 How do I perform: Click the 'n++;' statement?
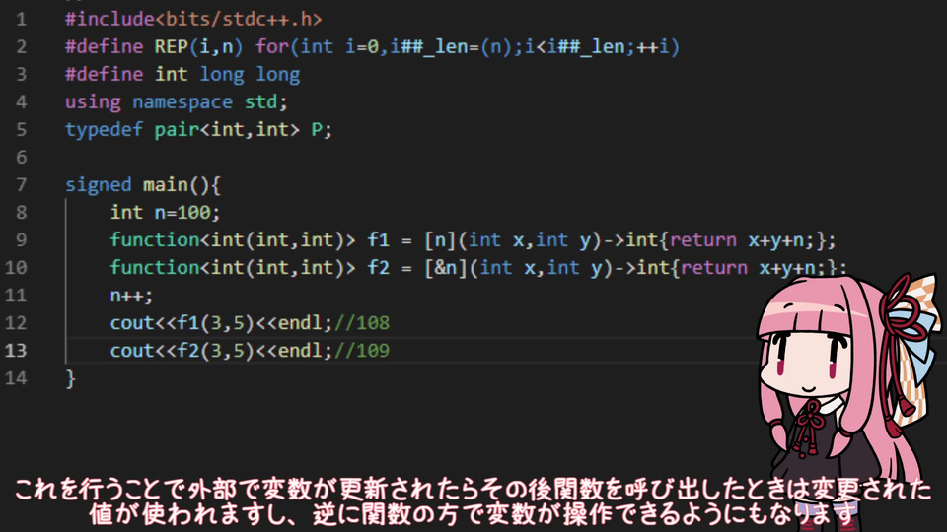coord(131,296)
